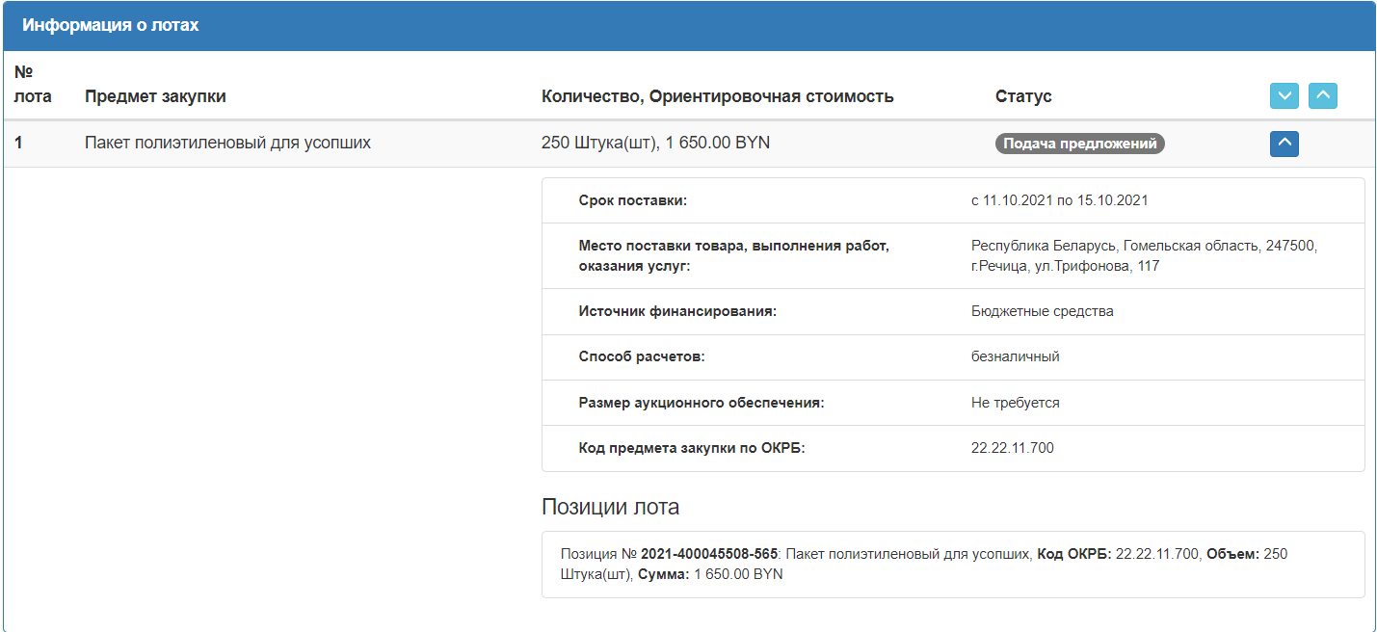Click the '№ лота' column header
This screenshot has height=632, width=1377.
pos(33,84)
